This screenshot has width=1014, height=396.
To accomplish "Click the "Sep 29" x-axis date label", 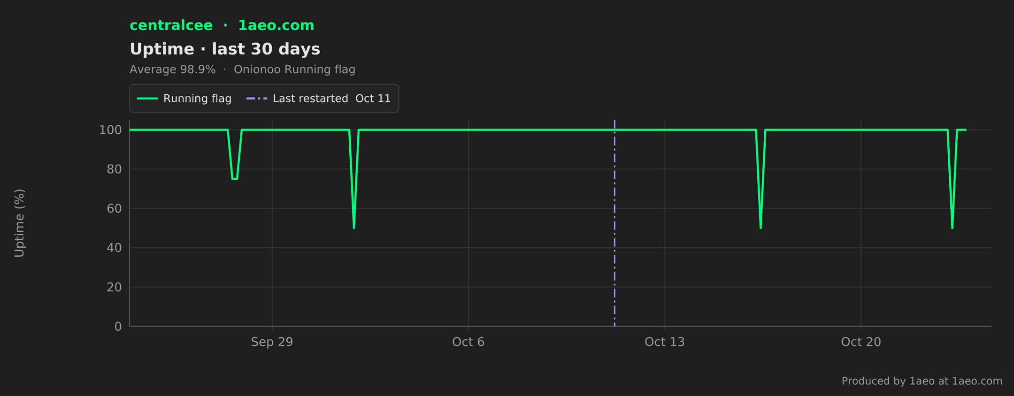I will (x=272, y=342).
